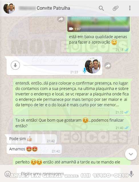Click the sender avatar on the voice message
The height and width of the screenshot is (182, 139).
(x=93, y=66)
